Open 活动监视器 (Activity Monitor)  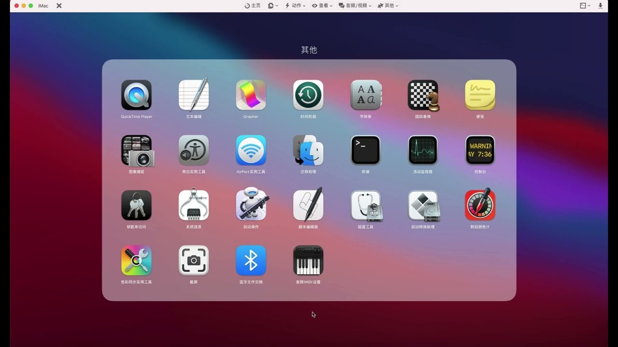(423, 150)
